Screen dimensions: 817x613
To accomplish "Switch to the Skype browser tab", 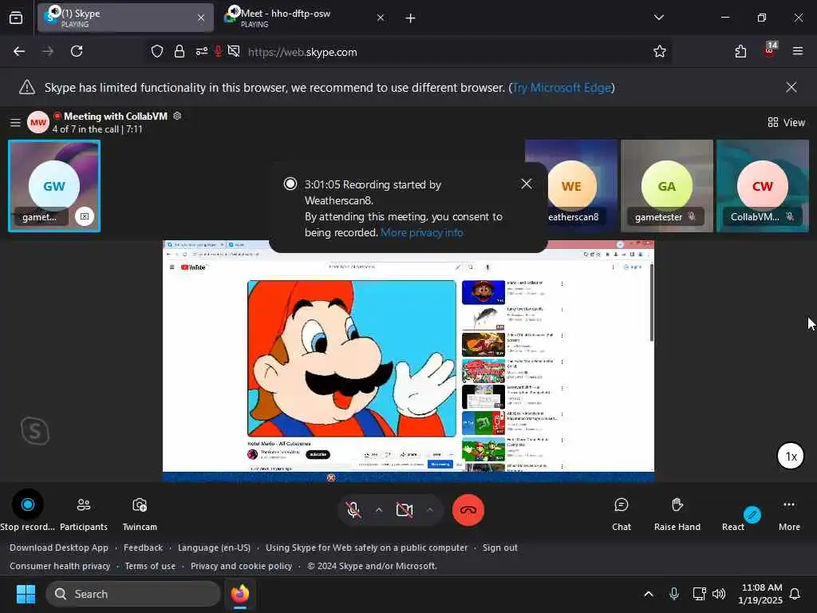I will coord(125,18).
